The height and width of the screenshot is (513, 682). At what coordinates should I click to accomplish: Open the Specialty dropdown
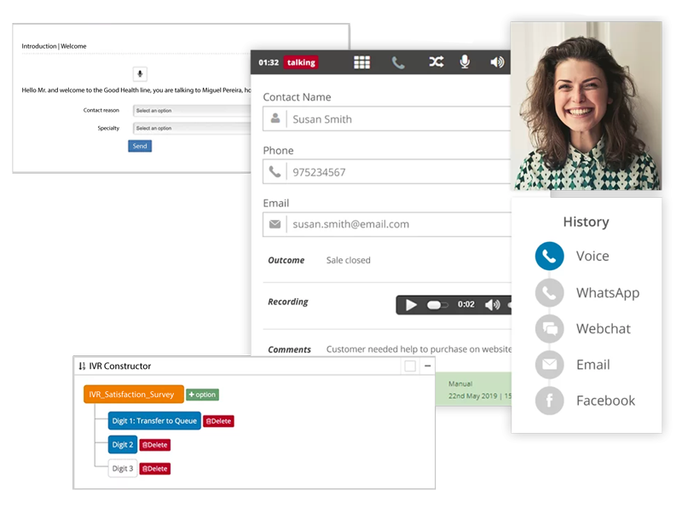coord(192,129)
